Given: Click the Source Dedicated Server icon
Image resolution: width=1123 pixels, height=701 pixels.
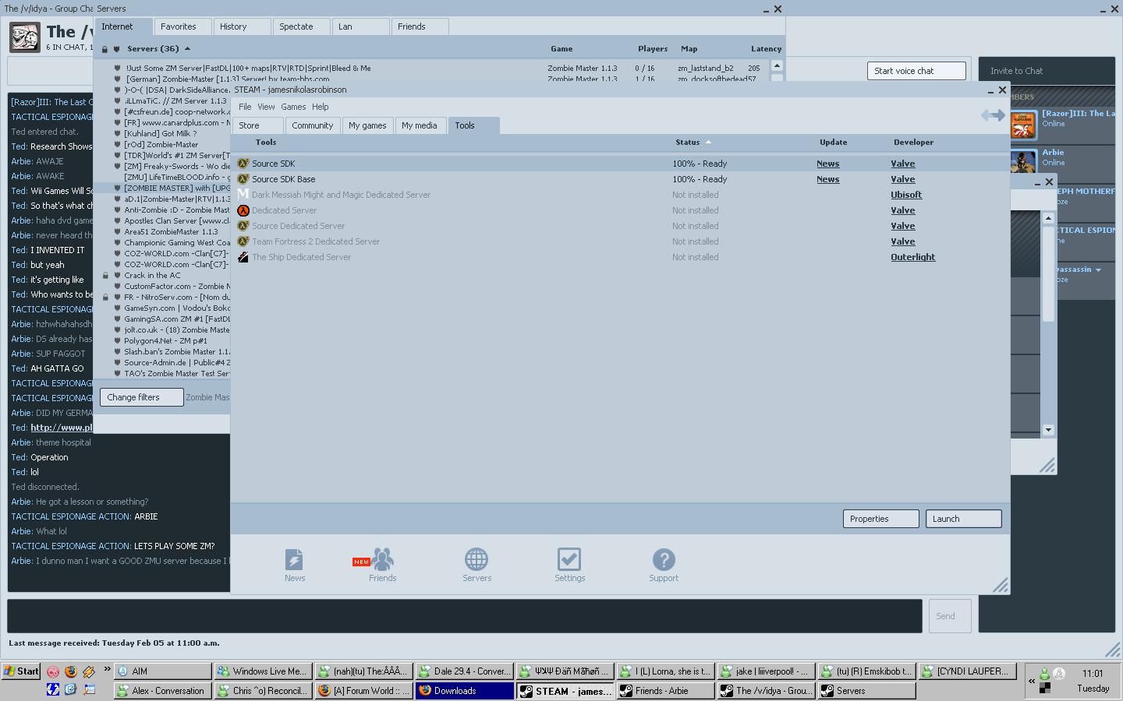Looking at the screenshot, I should point(243,226).
